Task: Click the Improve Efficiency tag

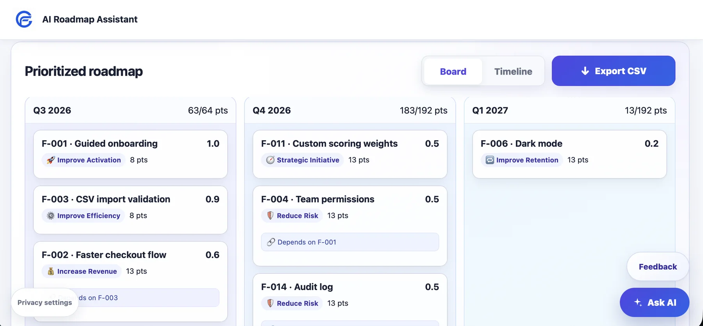Action: point(83,216)
